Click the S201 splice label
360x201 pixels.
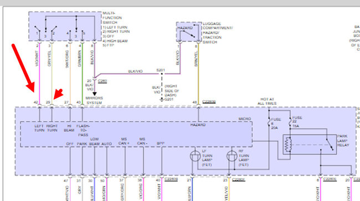(161, 70)
